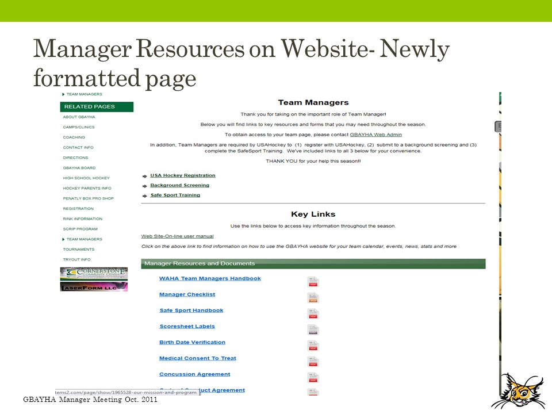Open PDF icon beside Birth Date Verification
The width and height of the screenshot is (552, 414).
pyautogui.click(x=313, y=346)
